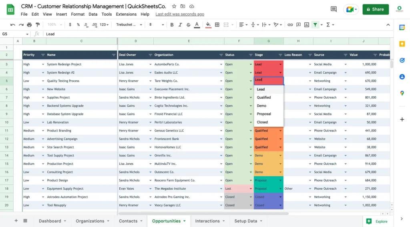
Task: Apply strikethrough formatting
Action: 188,24
